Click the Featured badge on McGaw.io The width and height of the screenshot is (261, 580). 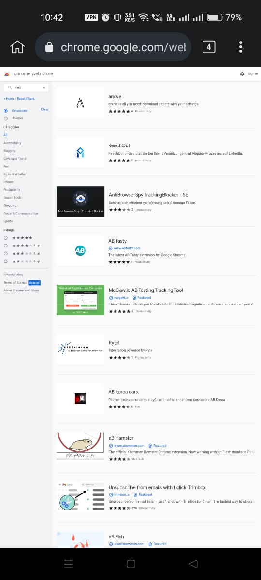(142, 298)
